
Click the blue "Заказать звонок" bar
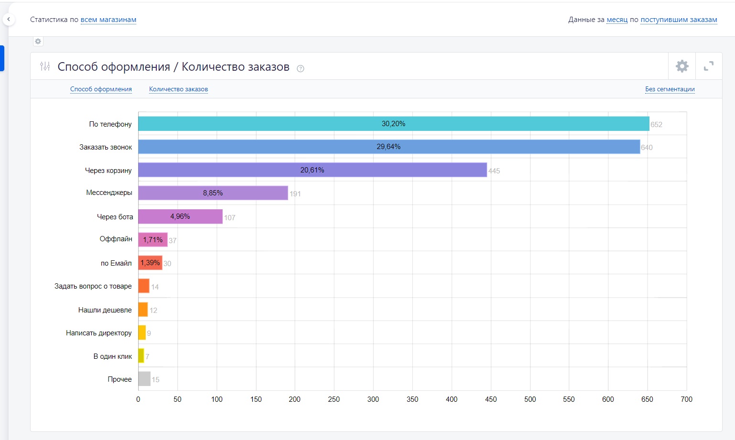pyautogui.click(x=389, y=147)
